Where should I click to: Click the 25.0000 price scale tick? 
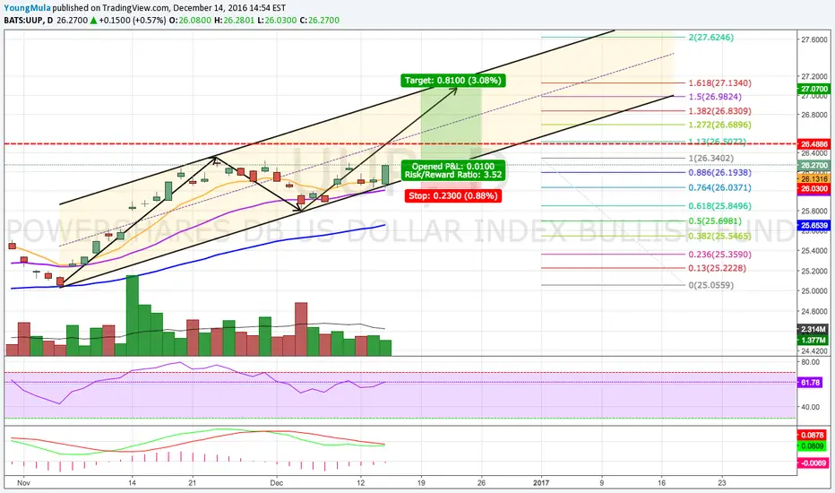(814, 291)
